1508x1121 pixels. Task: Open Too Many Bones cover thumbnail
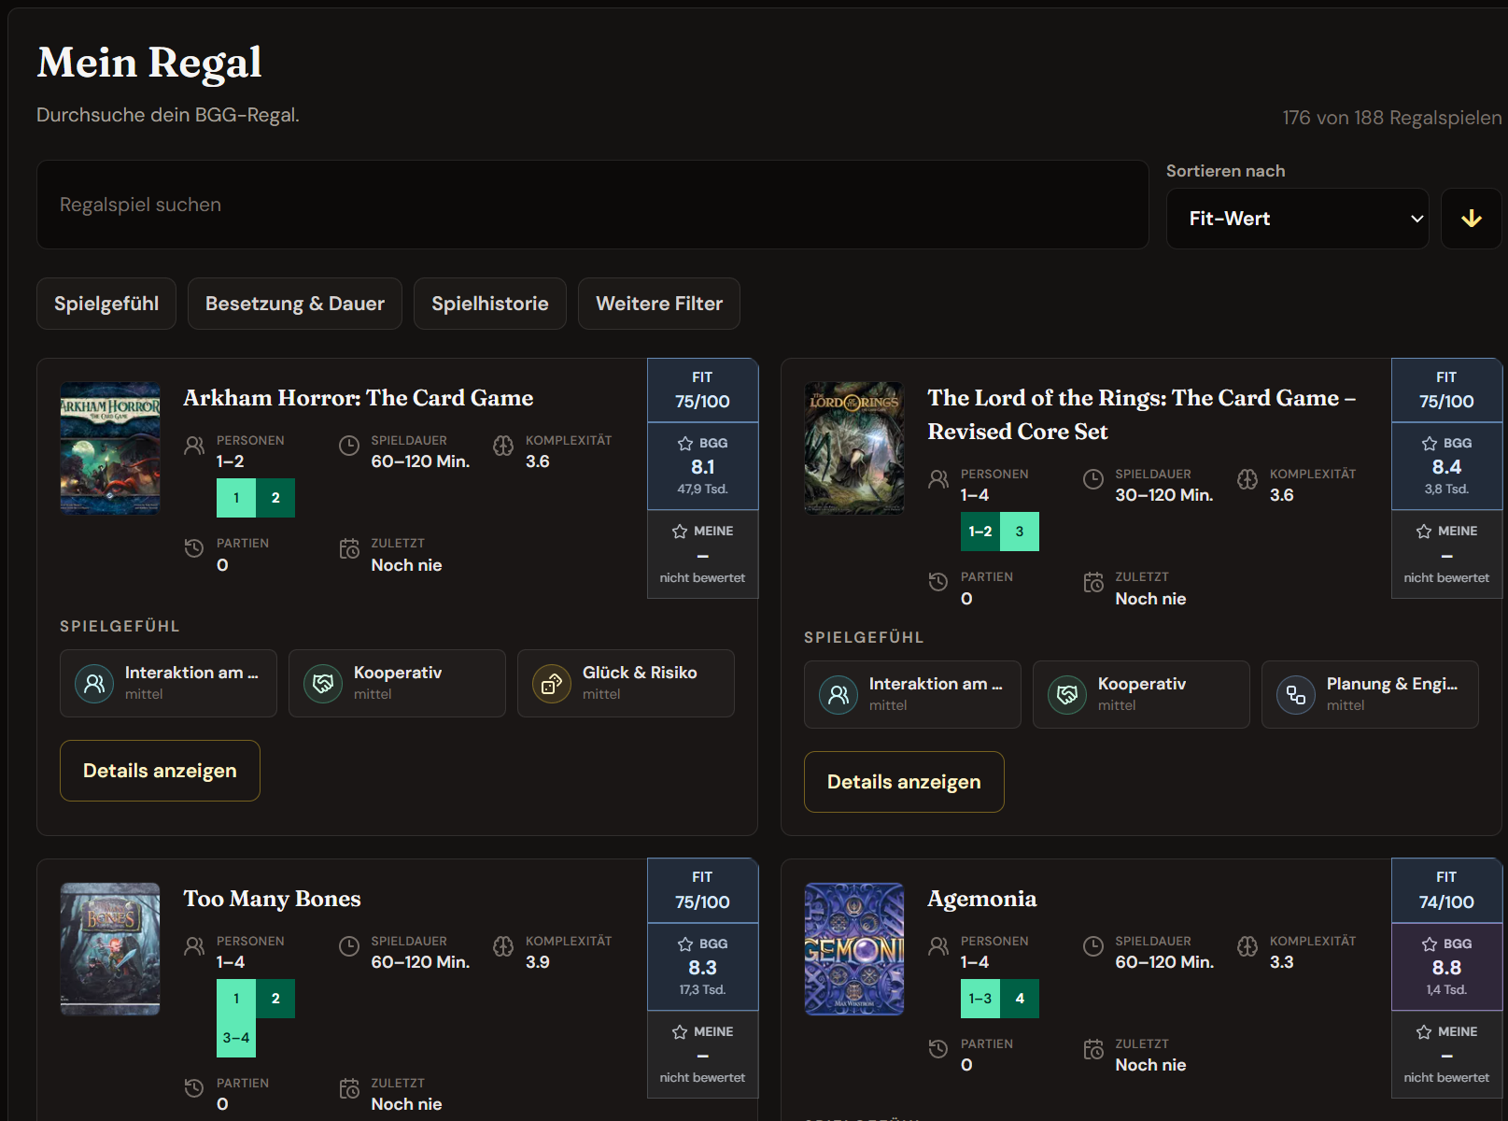[x=110, y=949]
